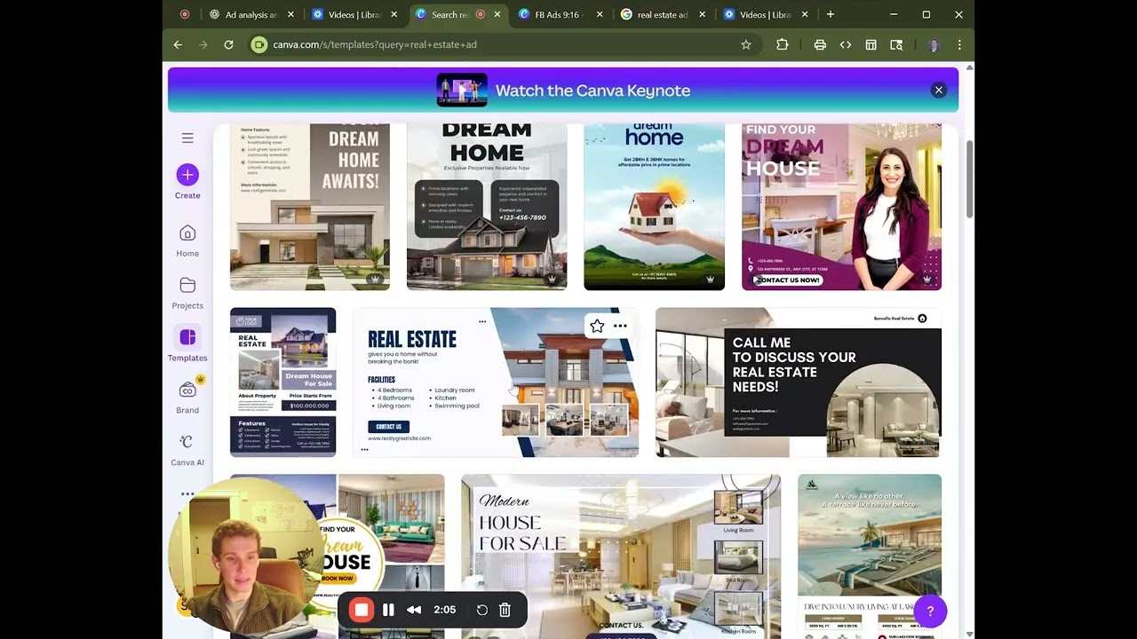Close the Canva Keynote banner

938,90
